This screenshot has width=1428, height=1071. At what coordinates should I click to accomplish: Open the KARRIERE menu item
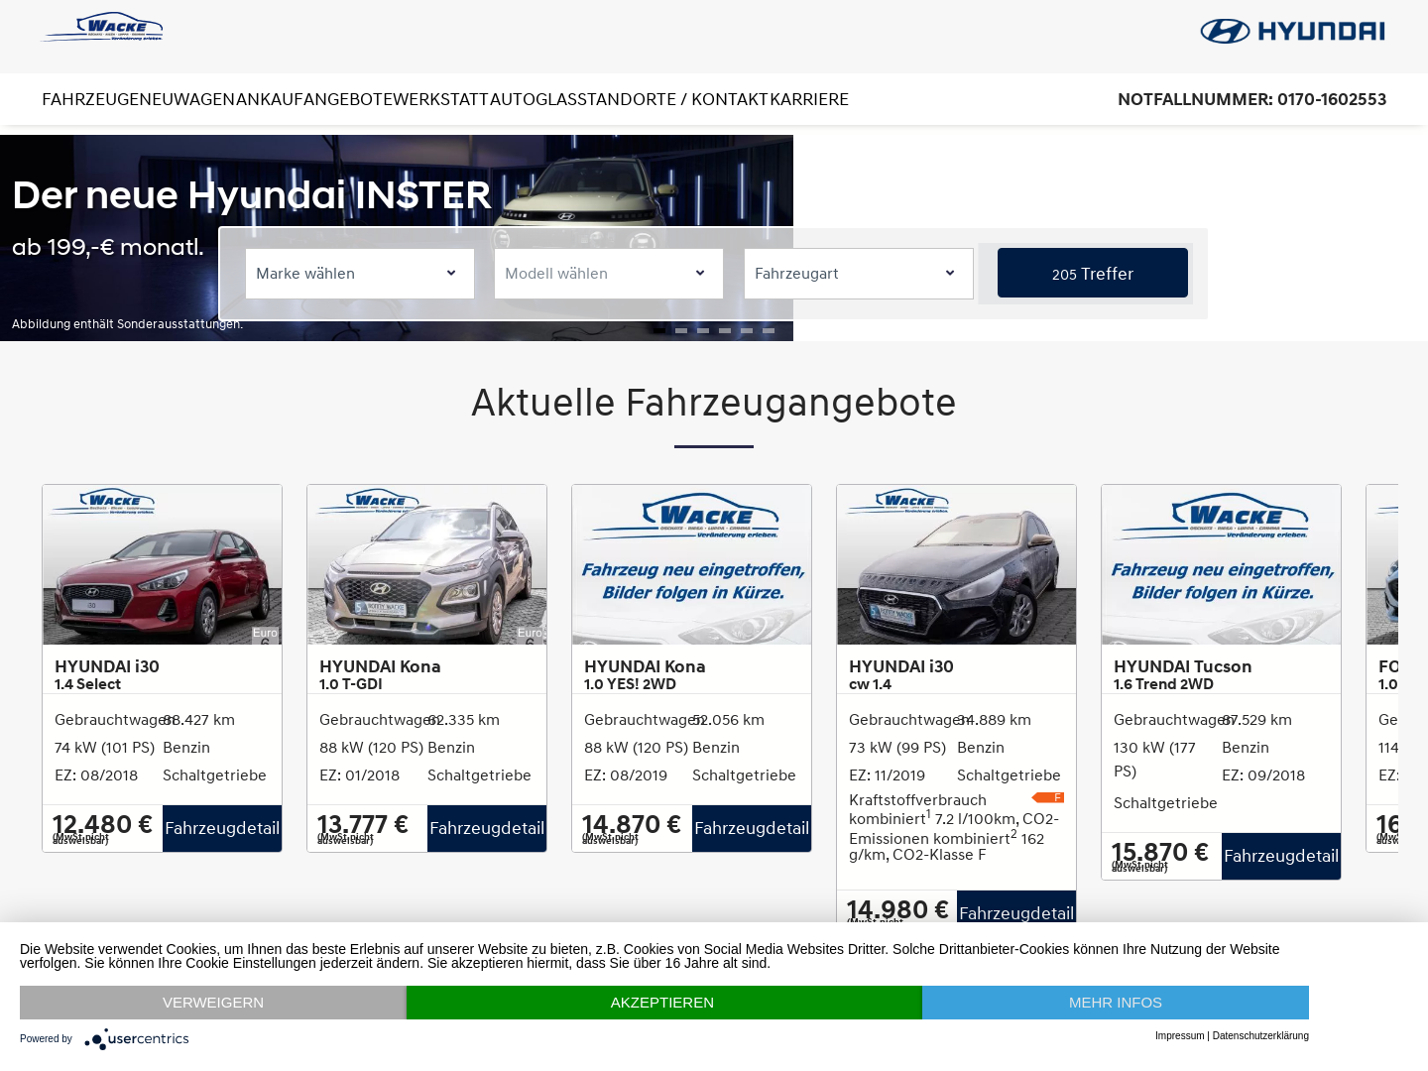click(x=809, y=99)
